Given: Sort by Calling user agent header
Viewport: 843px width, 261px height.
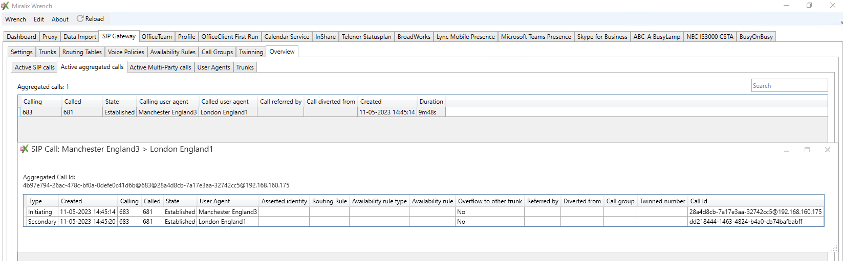Looking at the screenshot, I should click(167, 102).
